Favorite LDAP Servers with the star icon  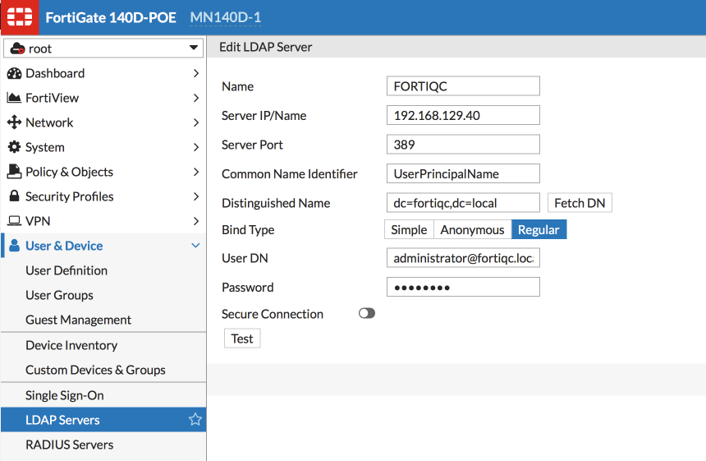coord(195,420)
